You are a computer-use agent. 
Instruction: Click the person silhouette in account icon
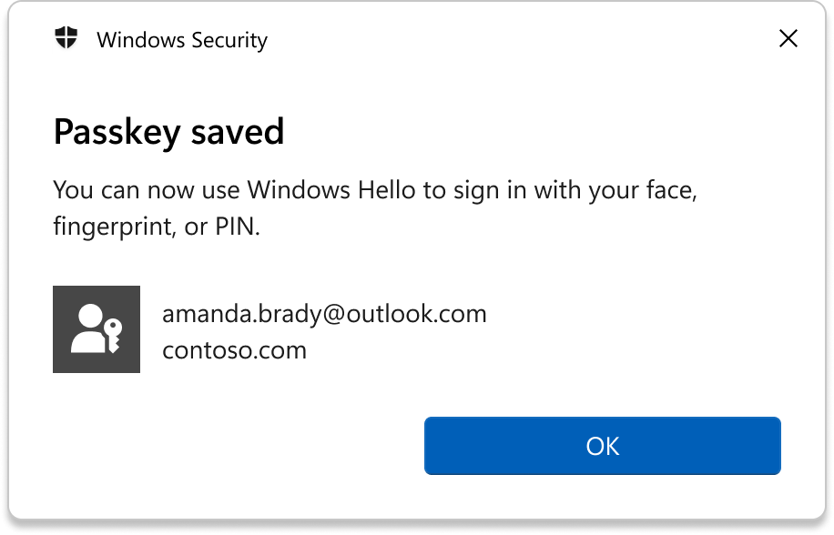88,328
